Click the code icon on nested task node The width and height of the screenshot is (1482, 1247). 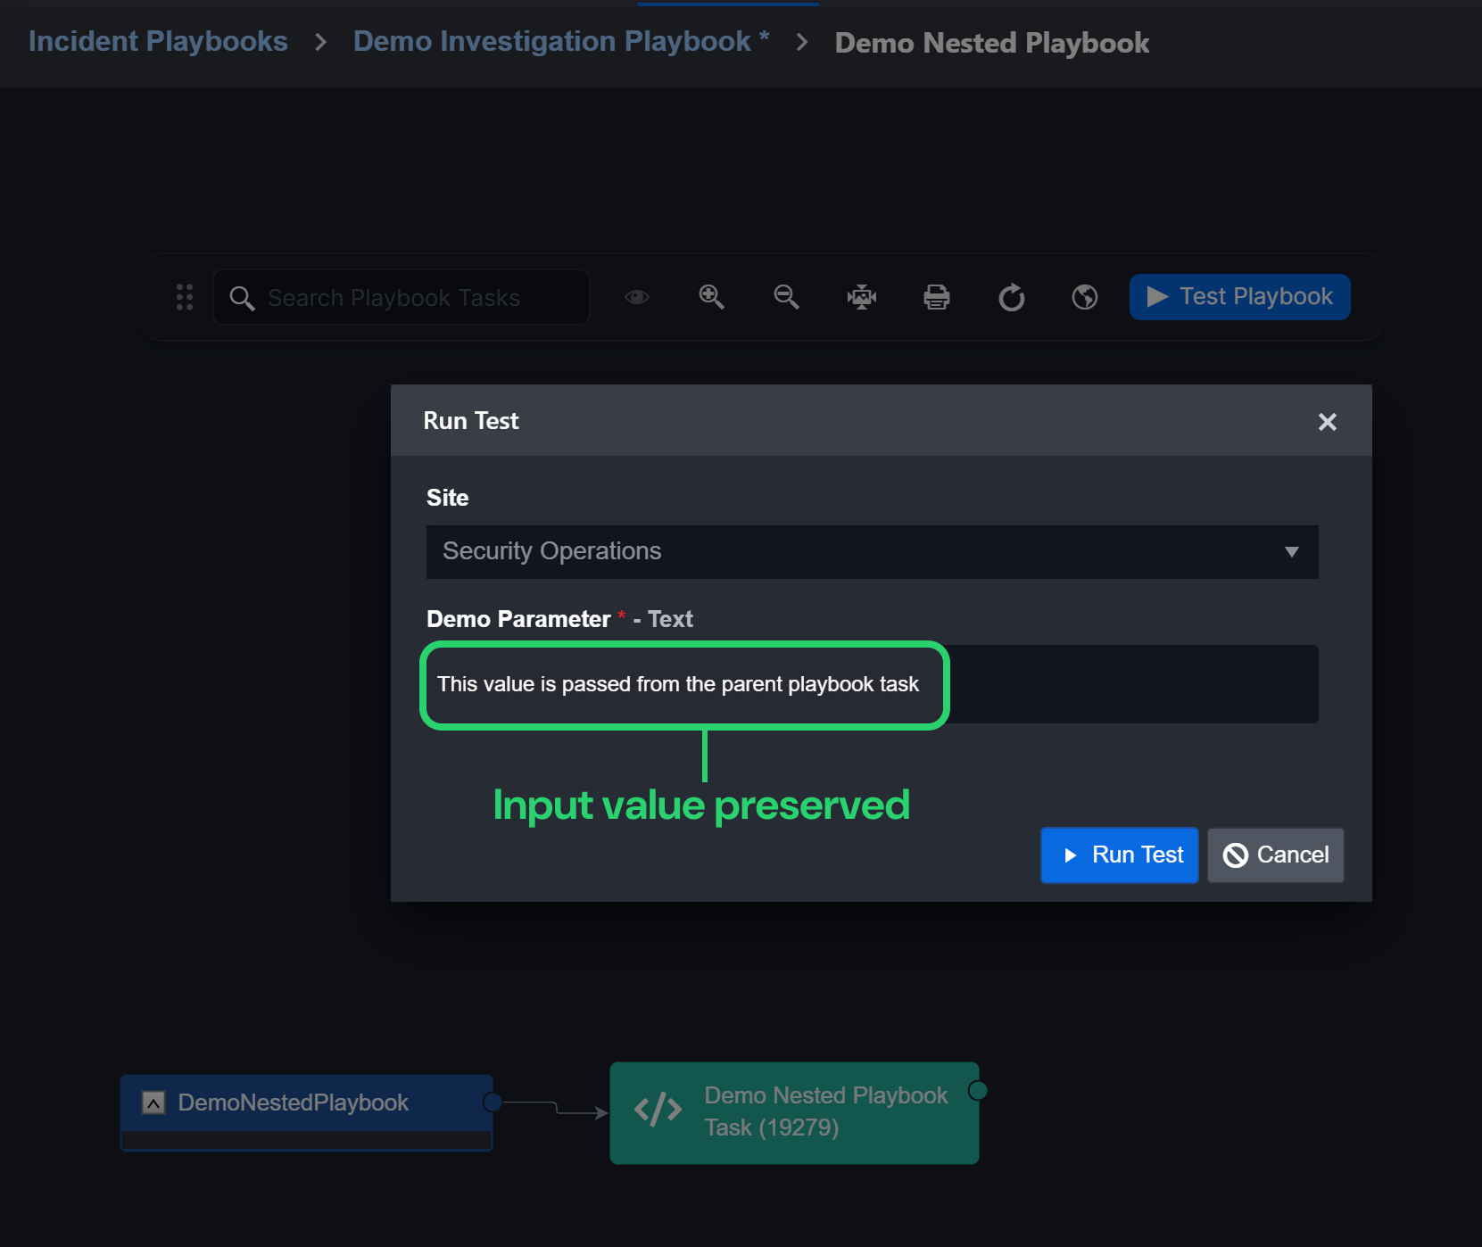click(658, 1111)
